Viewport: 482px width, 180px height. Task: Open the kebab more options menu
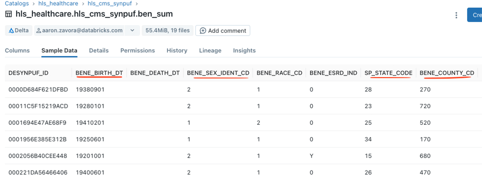coord(456,15)
